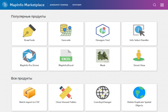Click the Delete Duplicate Spatial Objects earth icon
Image resolution: width=168 pixels, height=112 pixels.
pos(139,93)
